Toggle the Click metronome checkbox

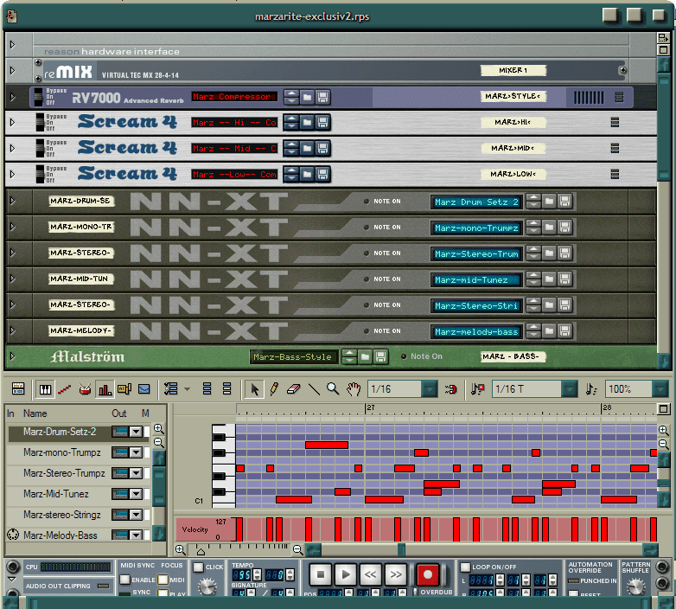pos(198,567)
